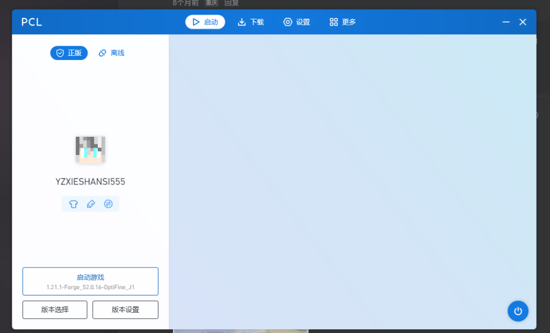550x333 pixels.
Task: Click the 启动游戏 launch game button
Action: click(90, 282)
